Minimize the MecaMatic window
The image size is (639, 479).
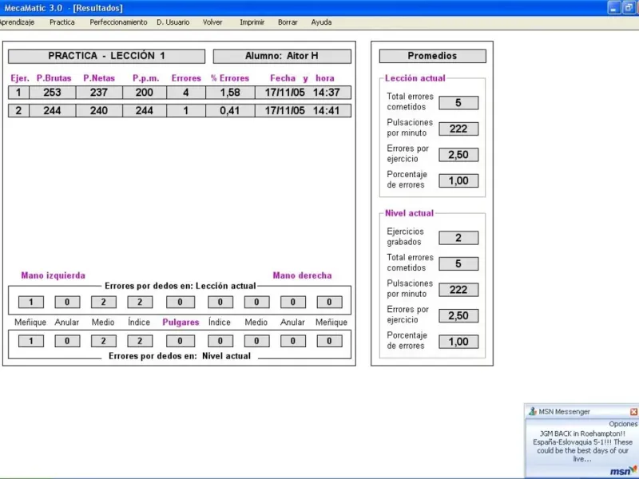tap(613, 7)
